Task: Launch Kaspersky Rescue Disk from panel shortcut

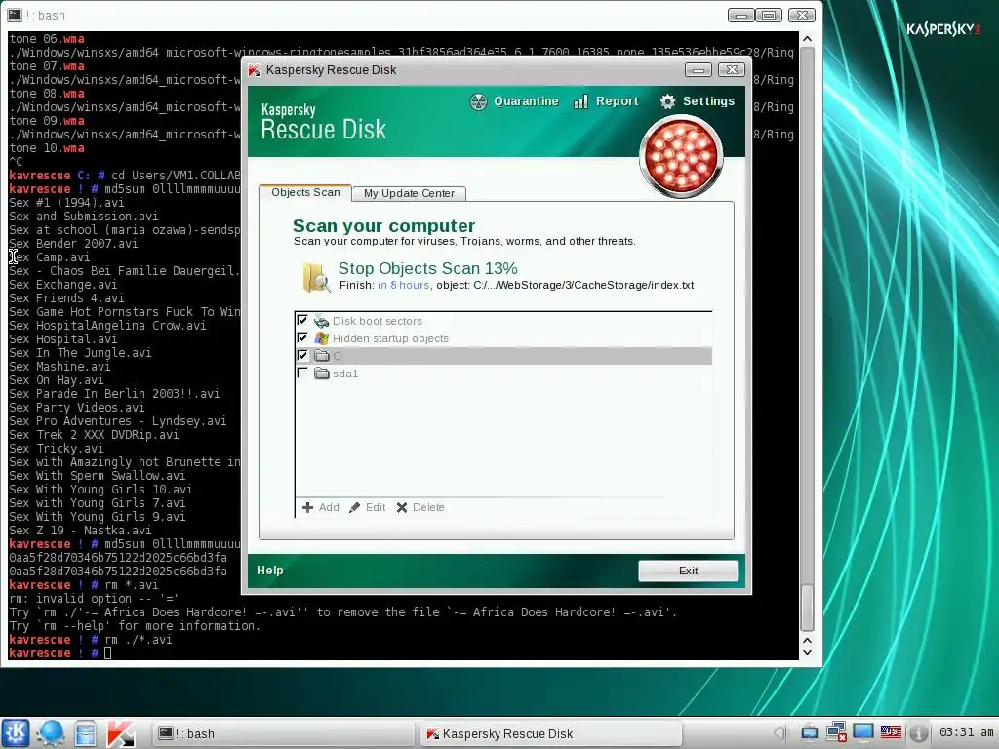Action: [120, 733]
